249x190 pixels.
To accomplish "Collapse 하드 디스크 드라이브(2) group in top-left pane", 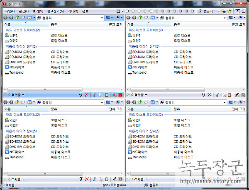I will [23, 30].
